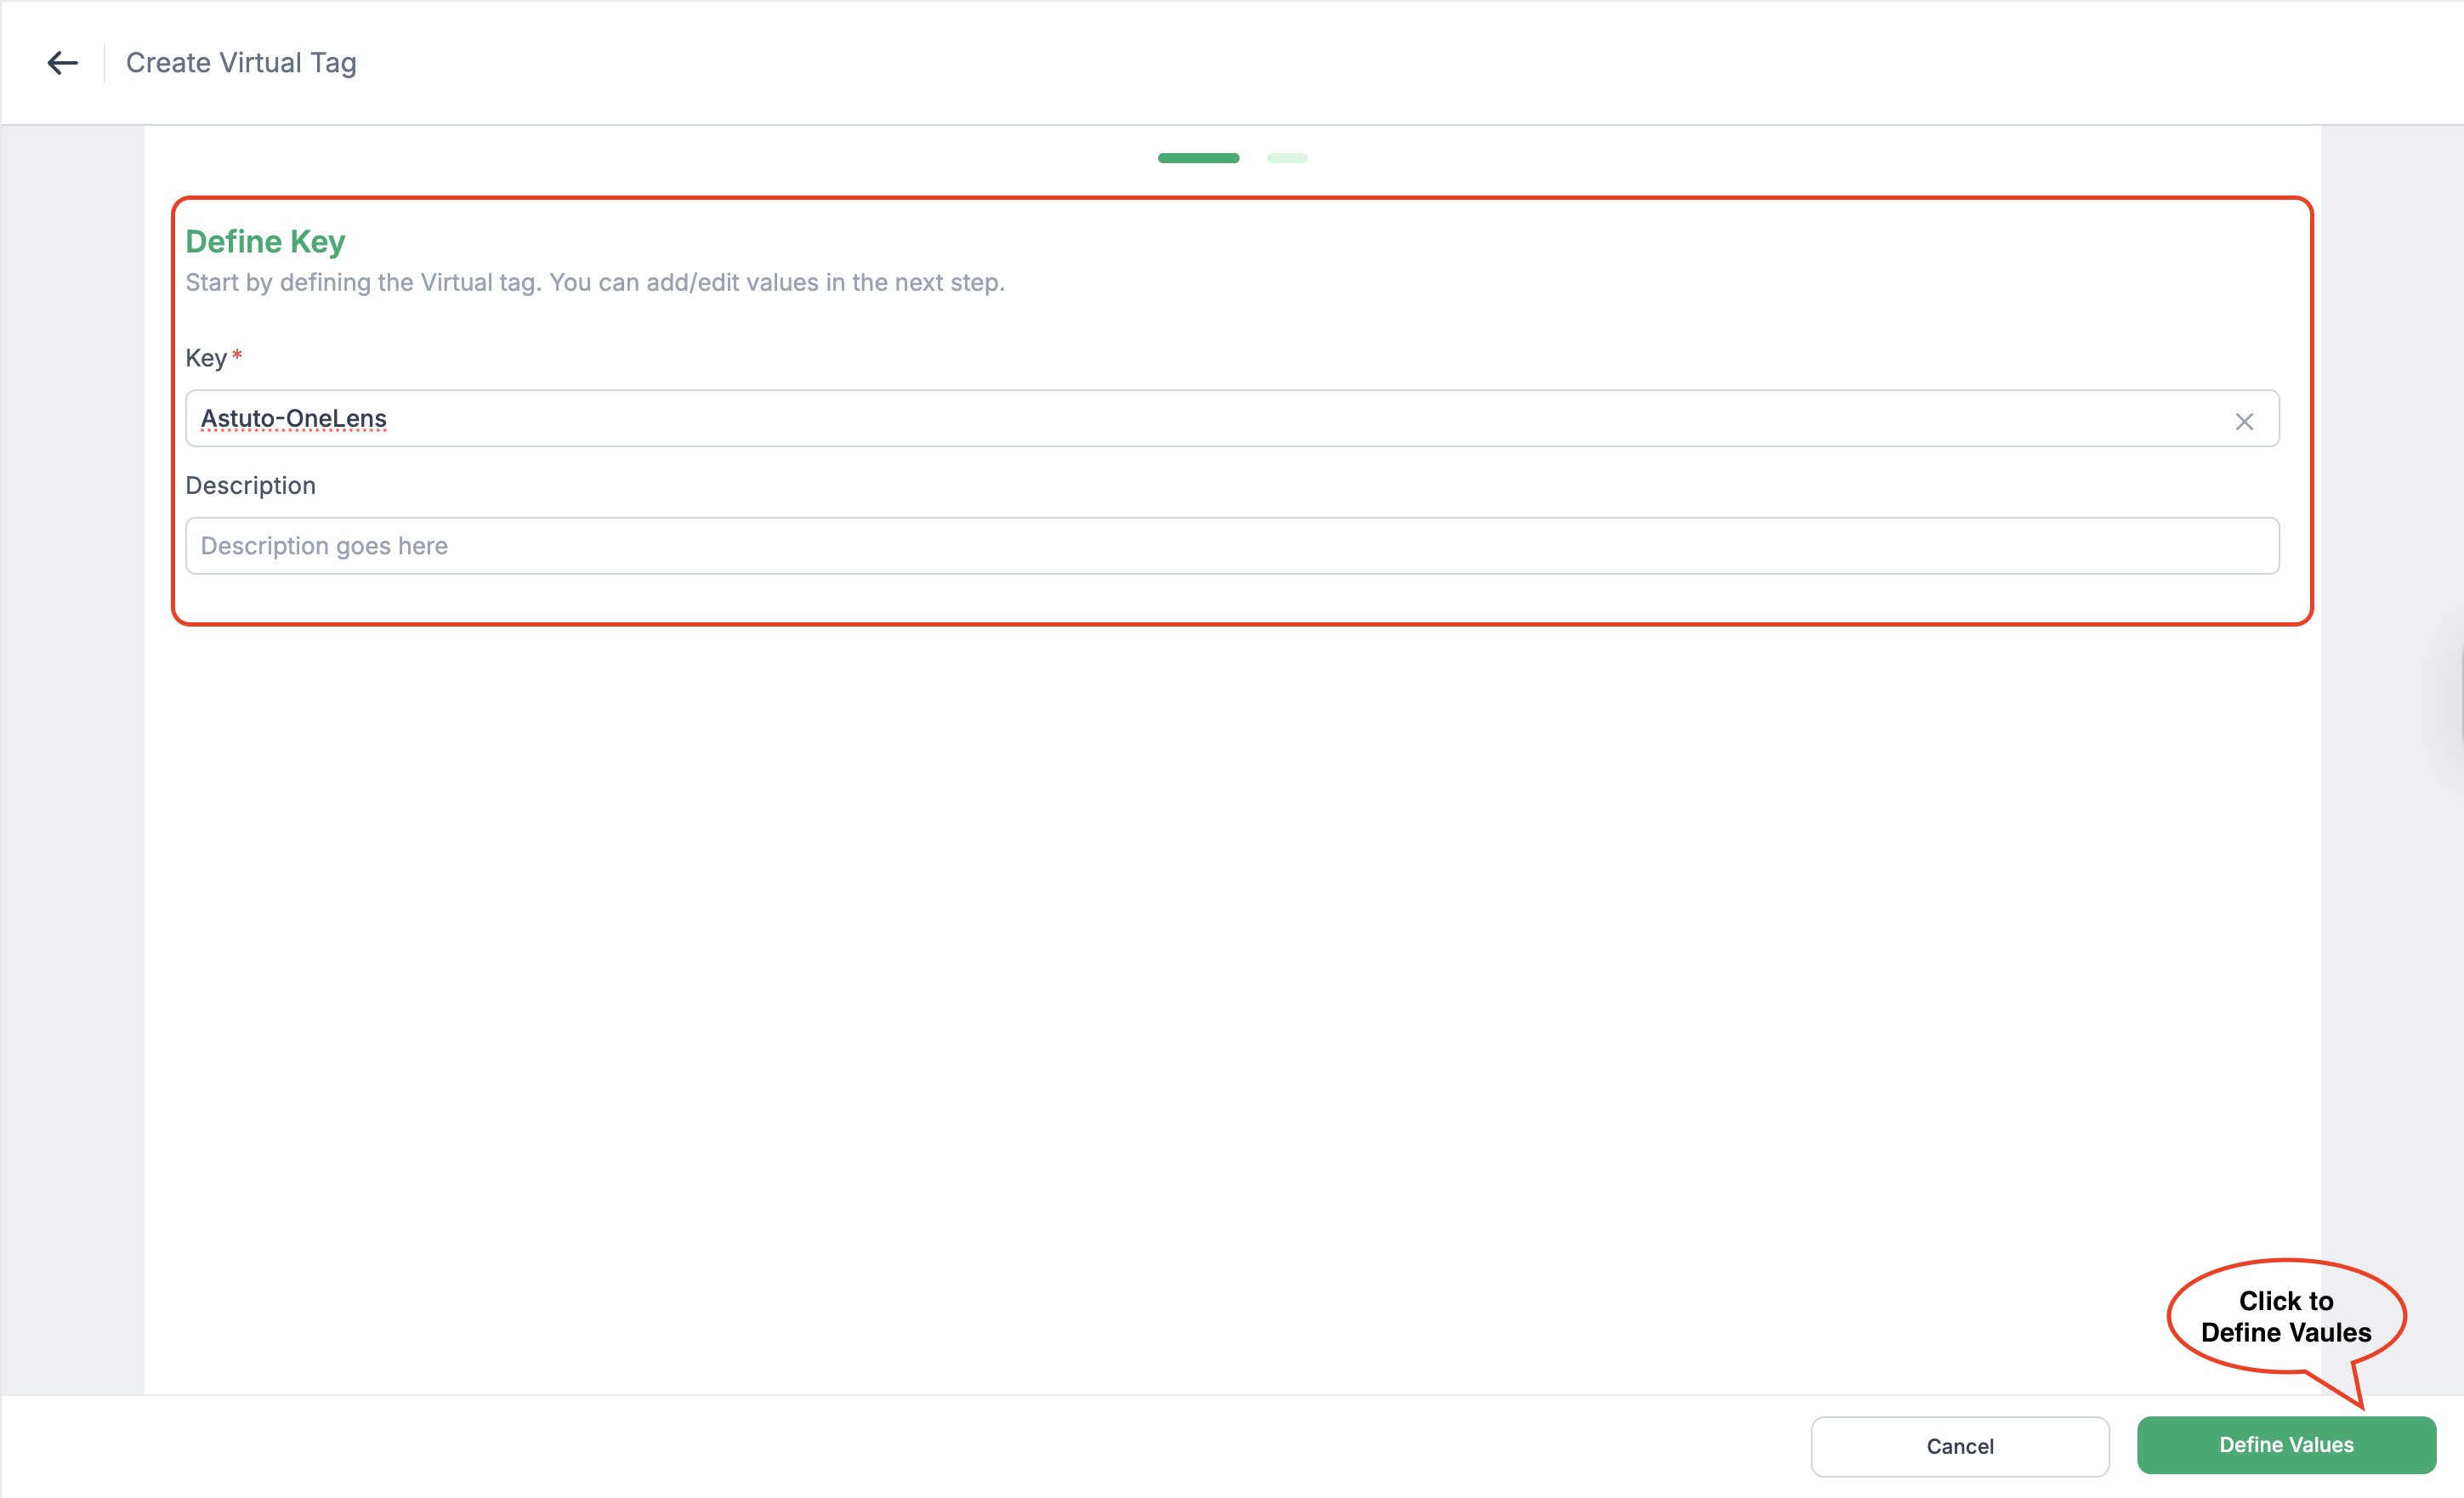Screen dimensions: 2464x1498
Task: Click the Create Virtual Tag page title
Action: pyautogui.click(x=241, y=63)
